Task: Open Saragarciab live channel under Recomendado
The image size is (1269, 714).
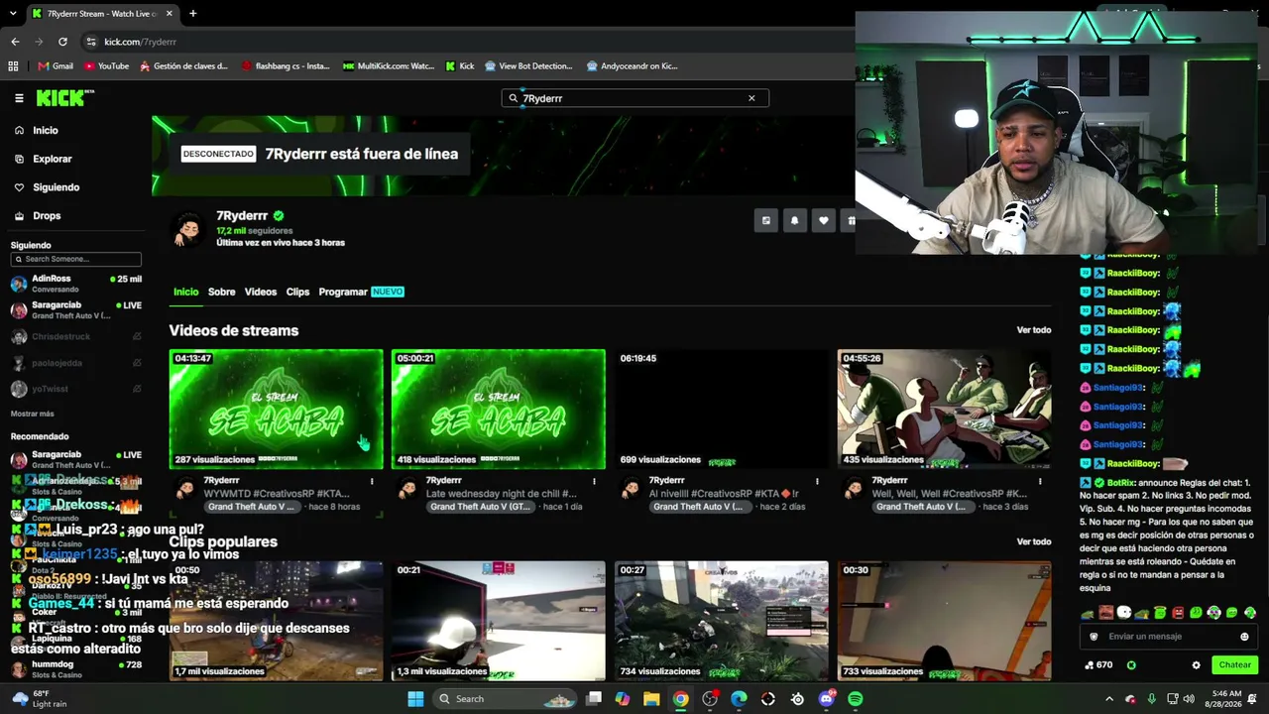Action: 76,459
